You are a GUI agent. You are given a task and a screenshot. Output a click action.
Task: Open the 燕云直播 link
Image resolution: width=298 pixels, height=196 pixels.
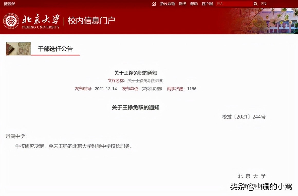click(167, 4)
